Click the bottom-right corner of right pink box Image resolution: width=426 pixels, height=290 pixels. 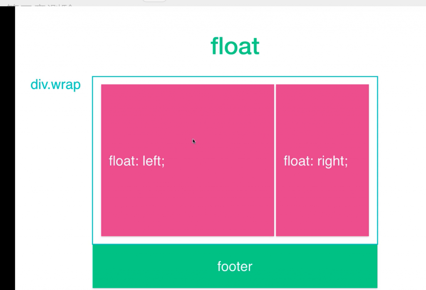tap(367, 234)
